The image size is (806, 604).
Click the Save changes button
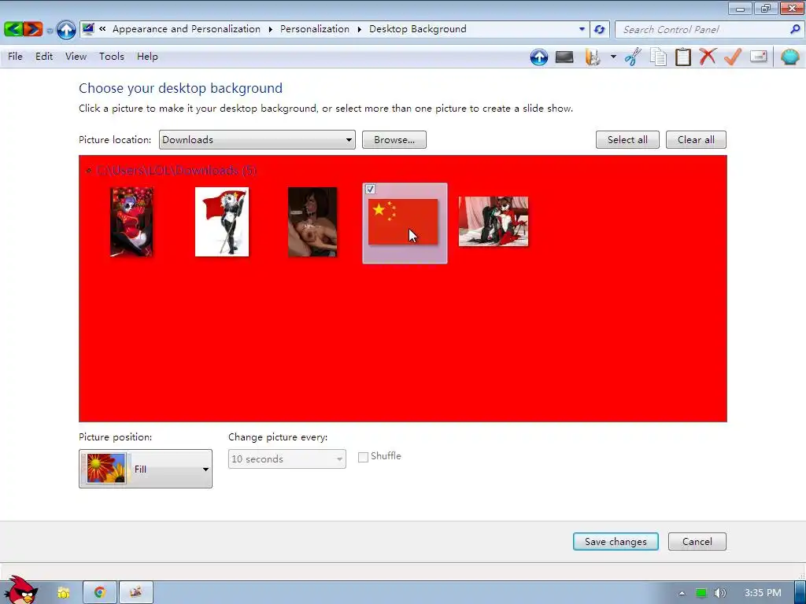pyautogui.click(x=616, y=541)
